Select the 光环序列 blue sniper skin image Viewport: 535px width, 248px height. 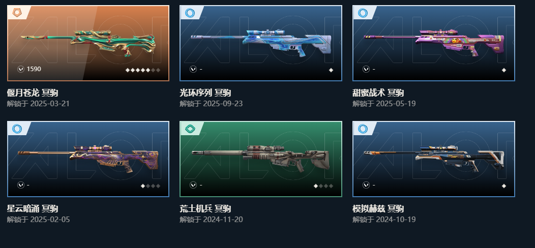(x=261, y=43)
